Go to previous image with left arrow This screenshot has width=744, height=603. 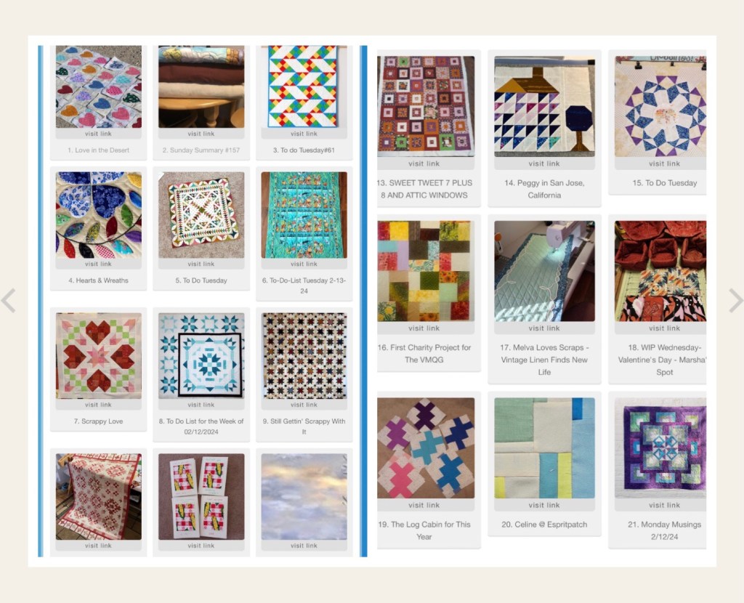pyautogui.click(x=9, y=301)
